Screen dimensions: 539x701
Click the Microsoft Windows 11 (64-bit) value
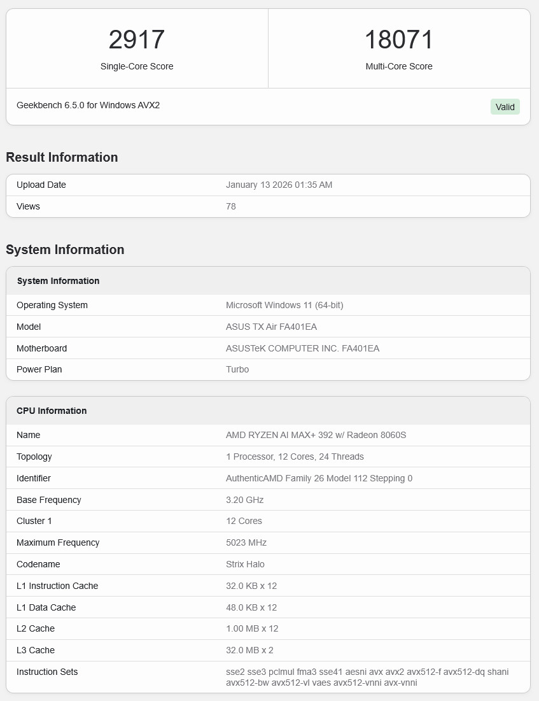tap(284, 305)
